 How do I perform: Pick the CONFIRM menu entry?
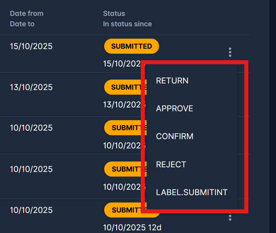pos(175,136)
